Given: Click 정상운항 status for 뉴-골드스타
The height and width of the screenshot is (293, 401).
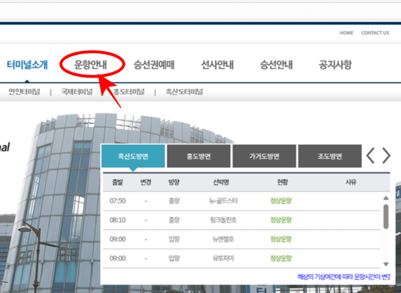Looking at the screenshot, I should coord(281,201).
